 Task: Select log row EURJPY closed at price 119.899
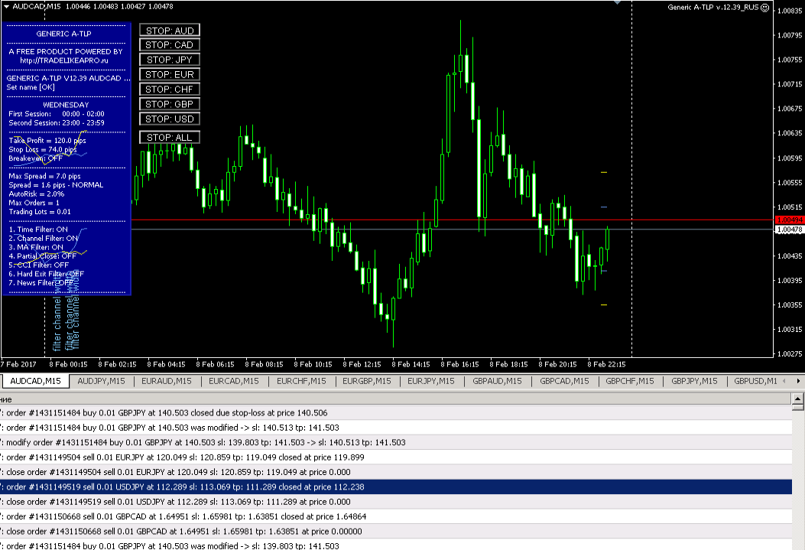(x=396, y=457)
